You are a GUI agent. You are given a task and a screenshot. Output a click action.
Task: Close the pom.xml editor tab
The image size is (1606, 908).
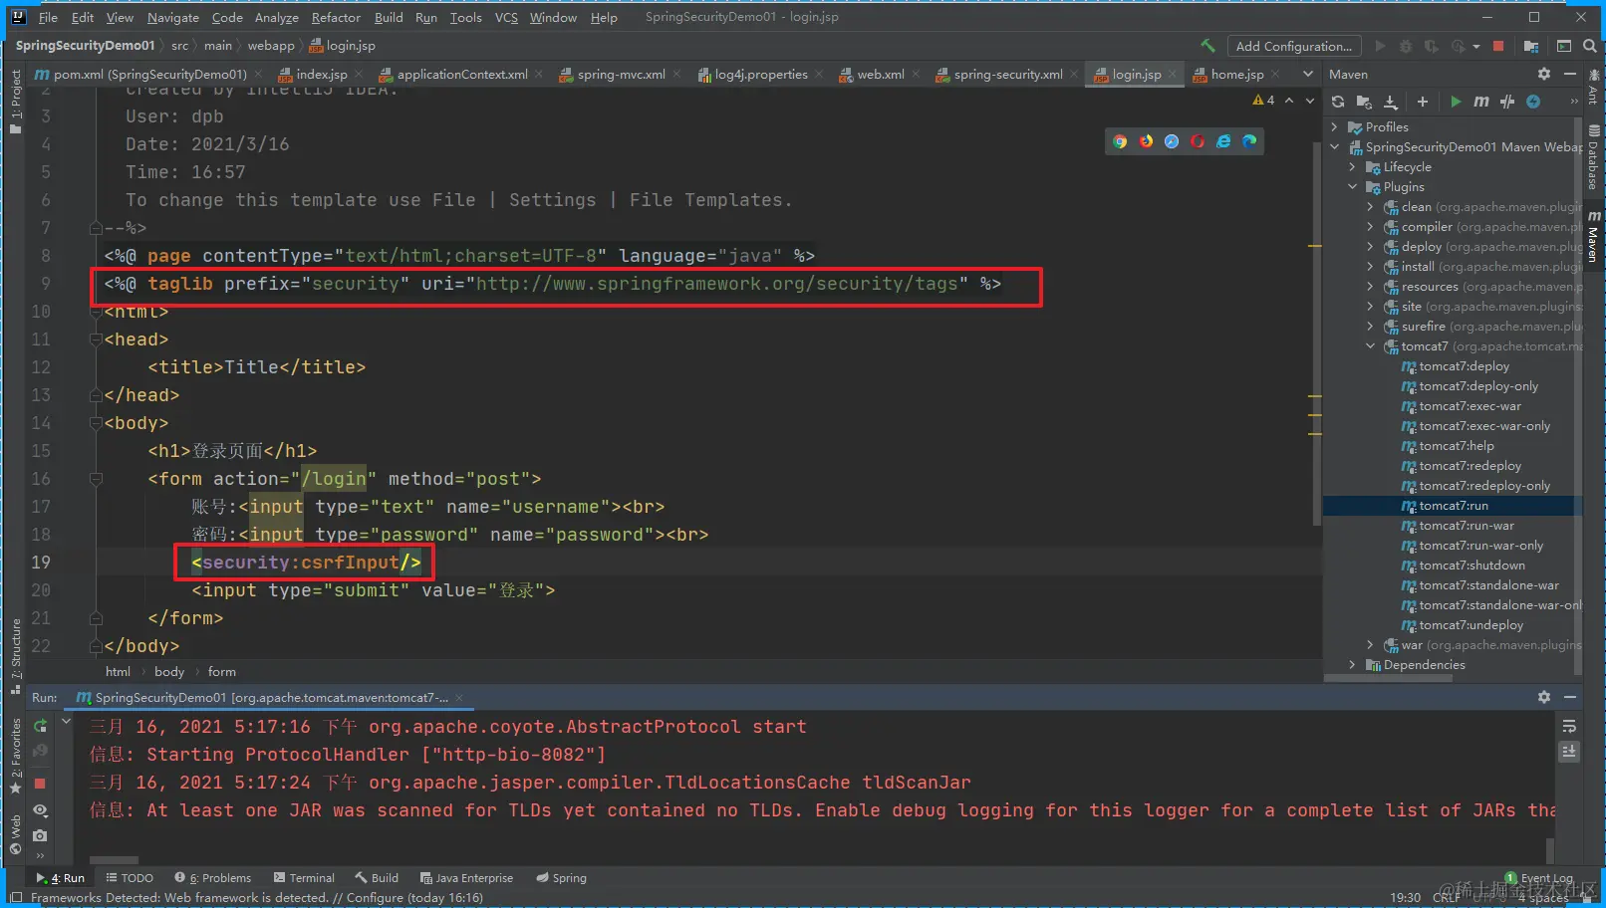(x=258, y=75)
